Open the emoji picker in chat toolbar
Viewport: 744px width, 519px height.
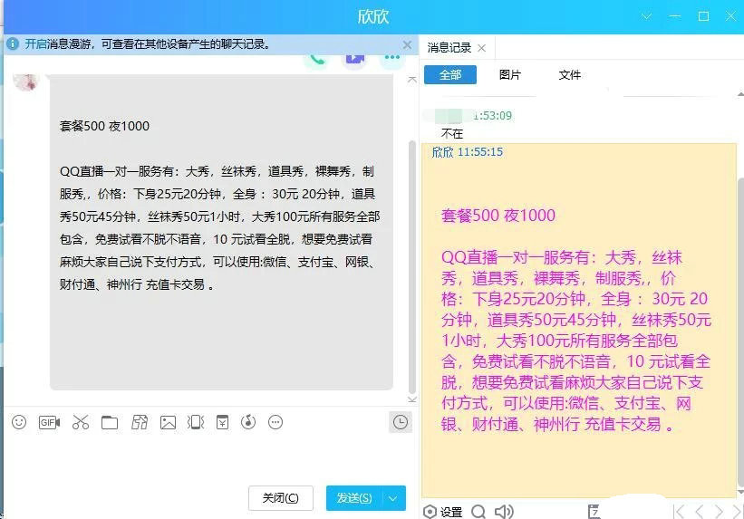tap(19, 422)
